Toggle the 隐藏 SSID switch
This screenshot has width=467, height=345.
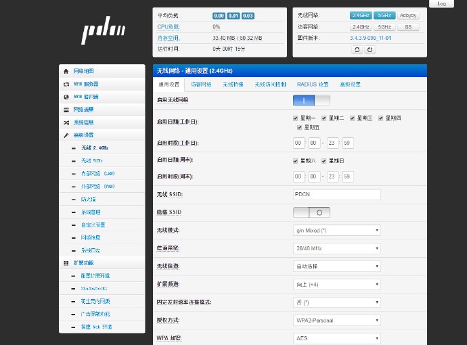311,212
